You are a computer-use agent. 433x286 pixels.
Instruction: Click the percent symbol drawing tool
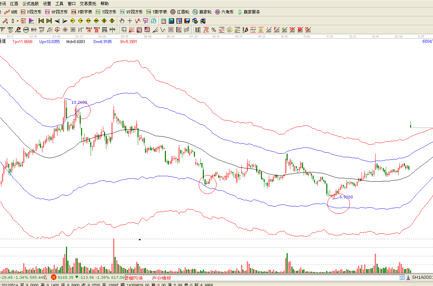pyautogui.click(x=214, y=30)
